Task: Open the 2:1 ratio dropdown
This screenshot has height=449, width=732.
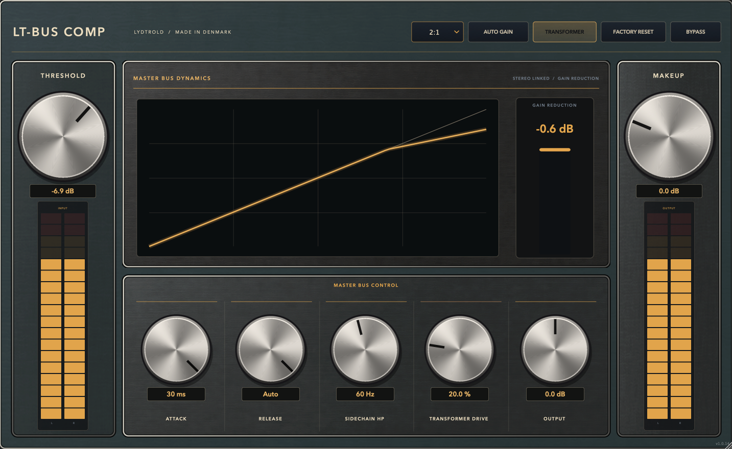Action: pos(437,32)
